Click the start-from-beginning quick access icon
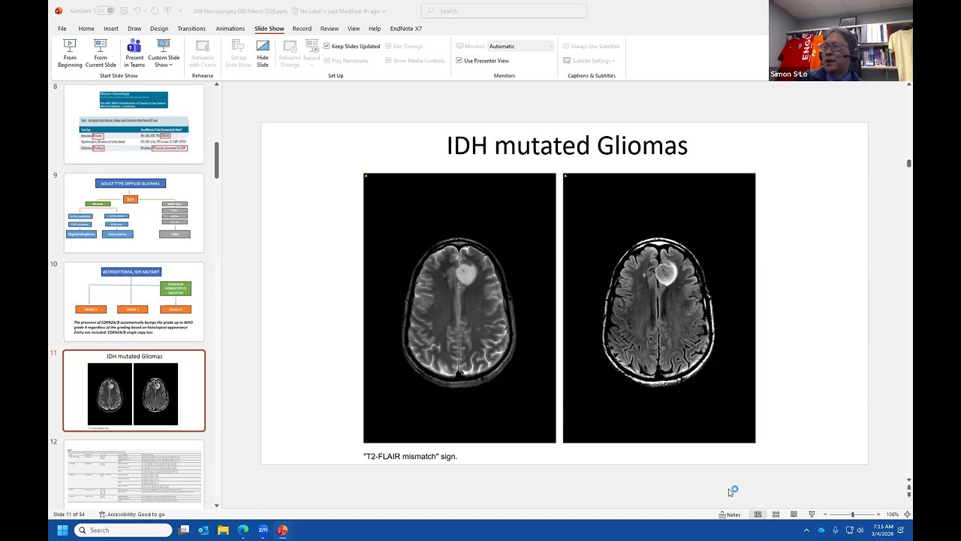Screen dimensions: 961x541 pos(168,11)
